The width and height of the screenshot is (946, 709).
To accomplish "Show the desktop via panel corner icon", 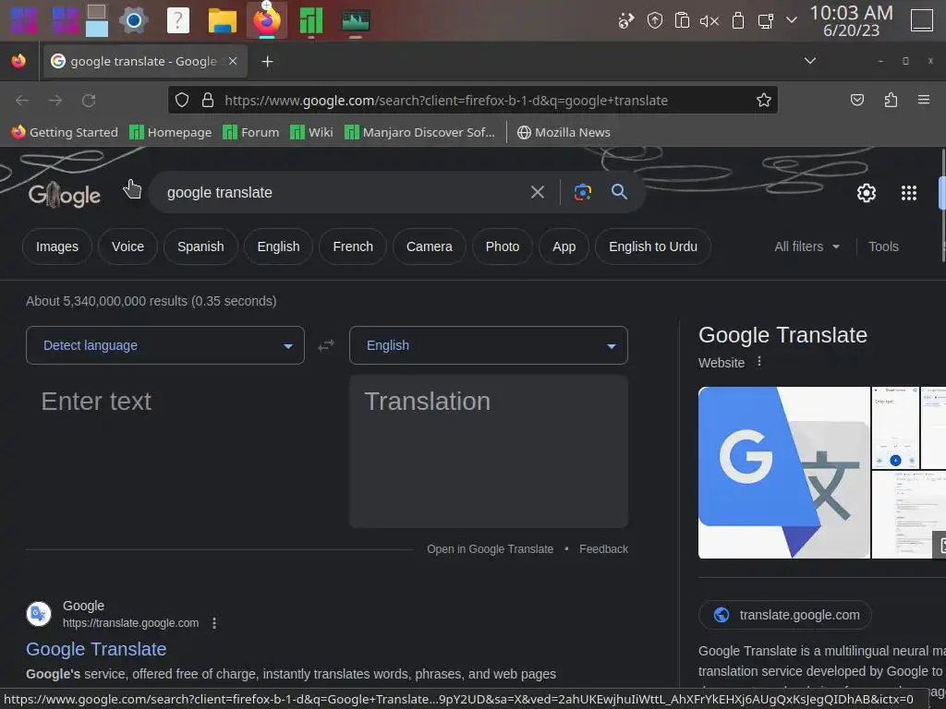I will click(x=921, y=20).
